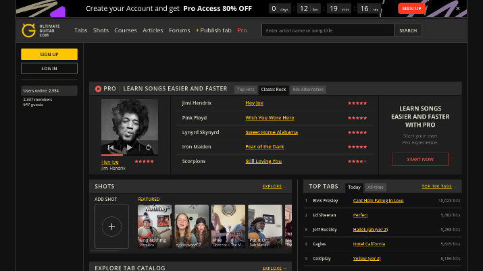Image resolution: width=483 pixels, height=271 pixels.
Task: Open the Pro page in navigation
Action: [x=242, y=30]
